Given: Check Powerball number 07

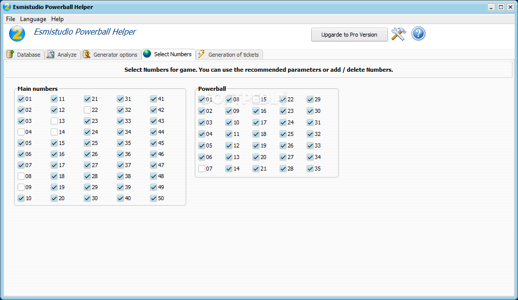Looking at the screenshot, I should click(x=202, y=169).
